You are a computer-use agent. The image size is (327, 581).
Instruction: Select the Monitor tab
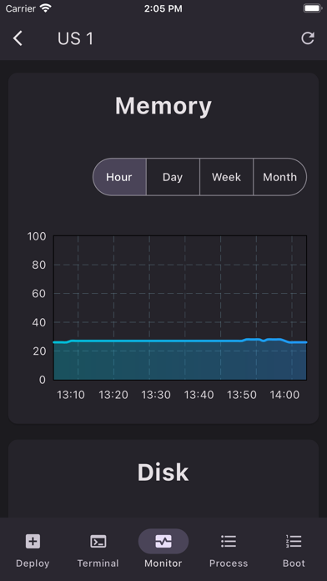163,551
